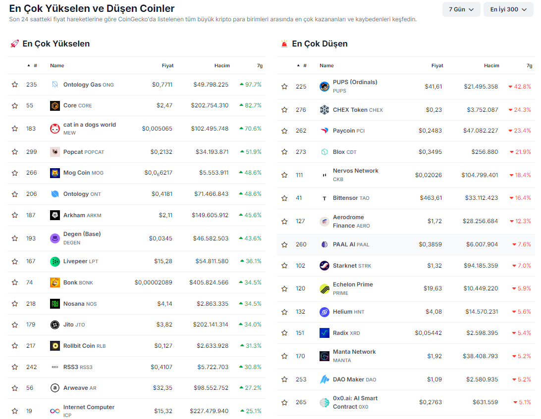Open the Nervos Network coin link
Screen dimensions: 541x419
[x=355, y=171]
